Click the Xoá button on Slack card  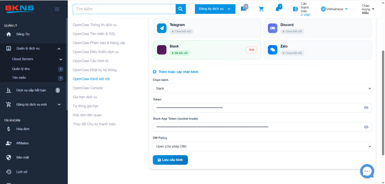click(251, 50)
